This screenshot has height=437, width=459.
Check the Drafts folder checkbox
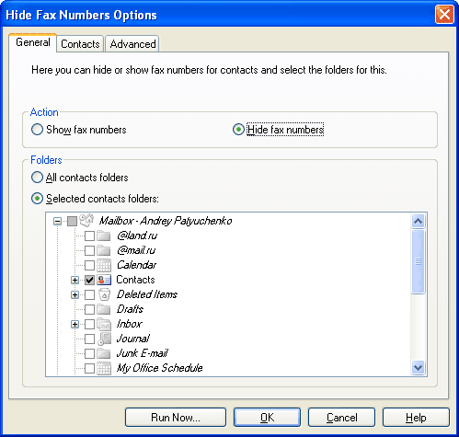tap(89, 309)
